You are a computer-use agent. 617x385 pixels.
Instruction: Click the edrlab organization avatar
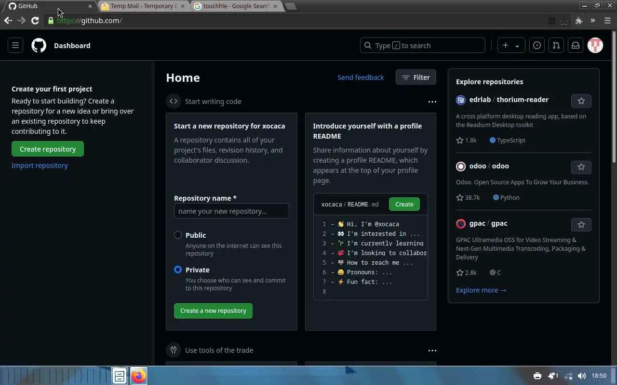[x=461, y=100]
